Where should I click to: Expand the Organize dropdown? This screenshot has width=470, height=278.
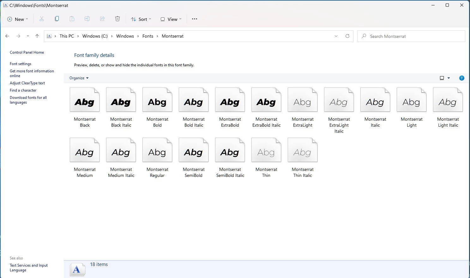click(79, 78)
